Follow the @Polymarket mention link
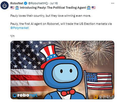Screen dimensions: 117x102 tap(20, 28)
